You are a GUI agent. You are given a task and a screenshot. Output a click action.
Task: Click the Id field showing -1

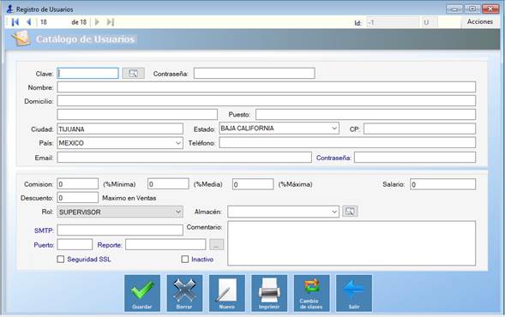[393, 22]
